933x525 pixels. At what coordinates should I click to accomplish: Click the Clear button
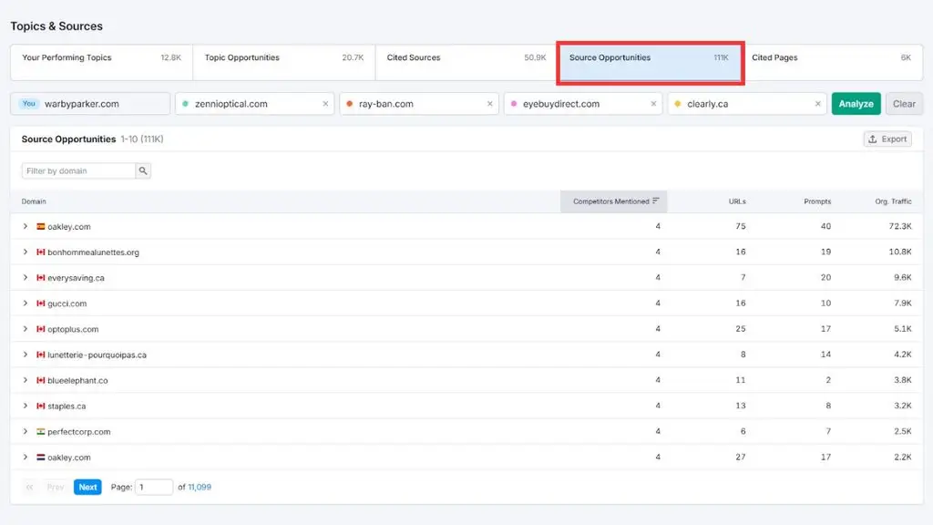(904, 104)
